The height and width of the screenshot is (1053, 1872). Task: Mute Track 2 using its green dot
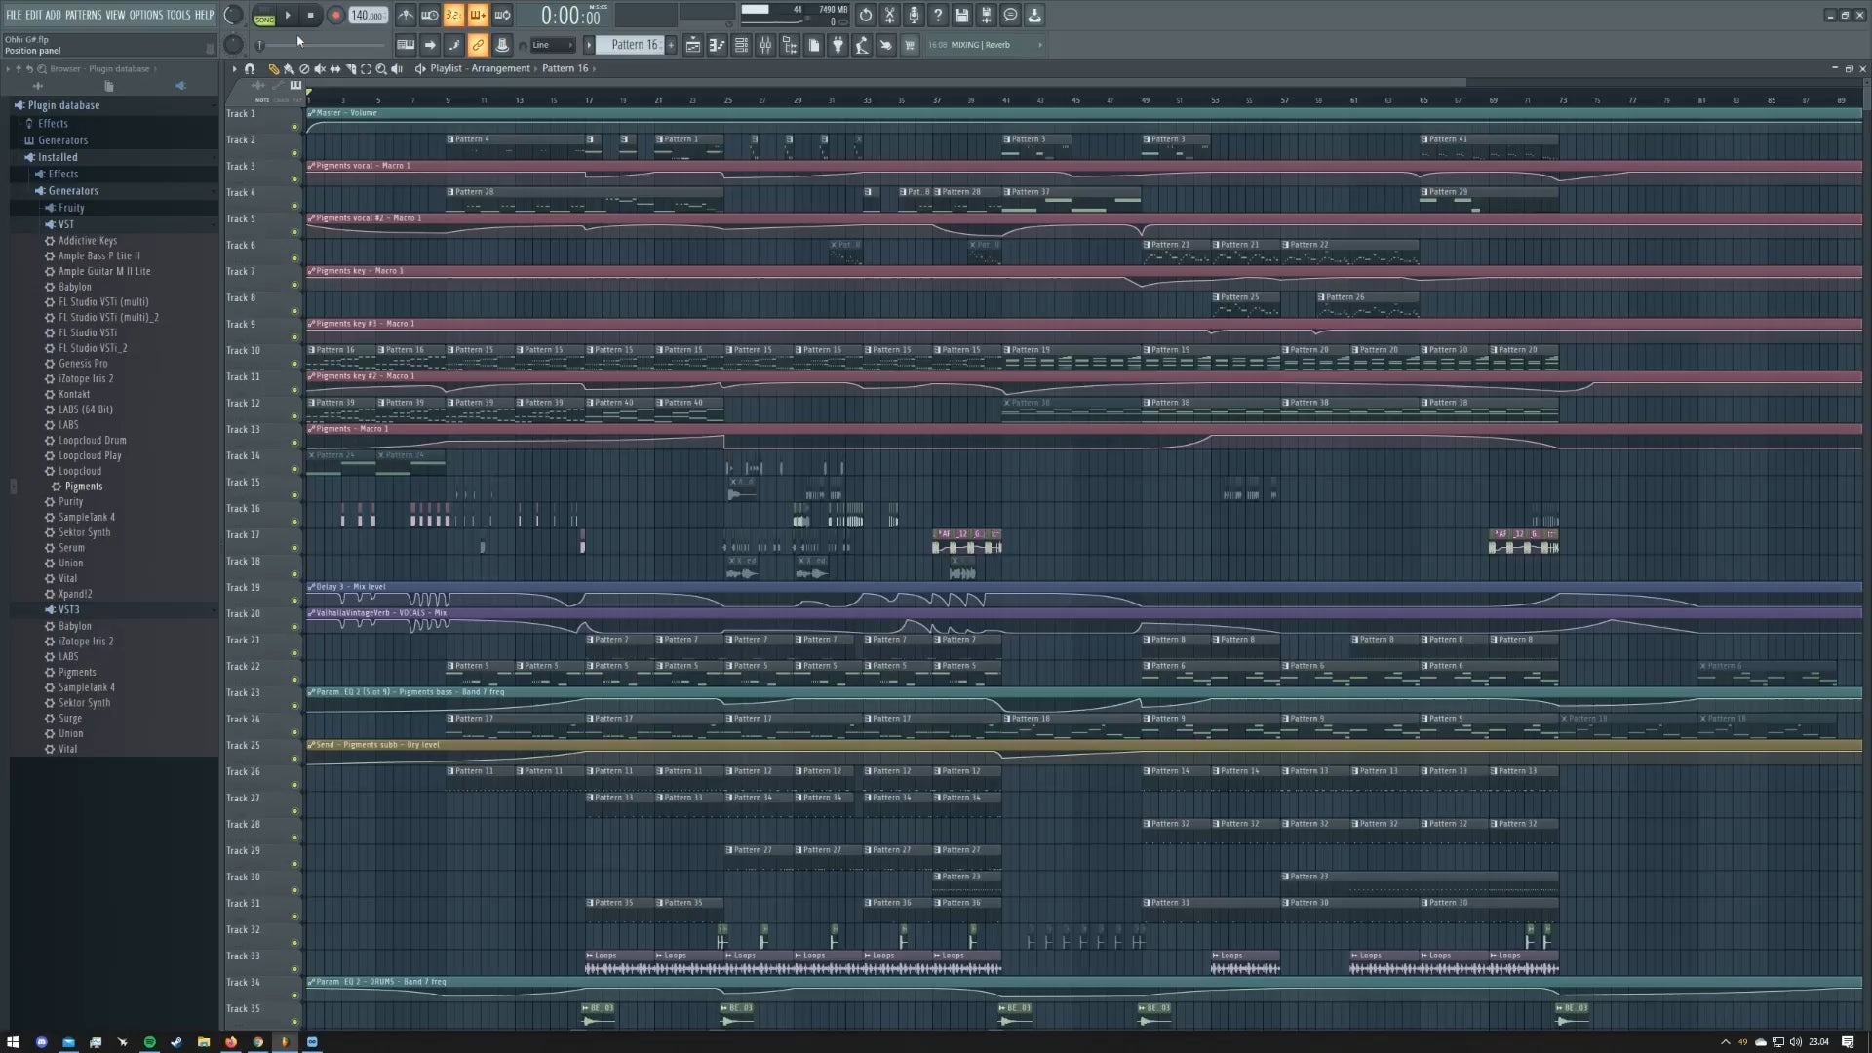(x=295, y=153)
